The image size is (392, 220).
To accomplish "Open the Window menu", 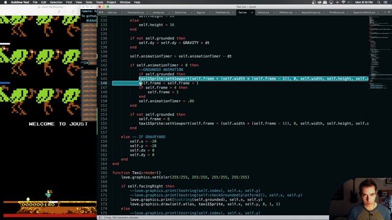I will point(125,2).
